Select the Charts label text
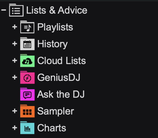The width and height of the screenshot is (158, 138). tap(52, 128)
